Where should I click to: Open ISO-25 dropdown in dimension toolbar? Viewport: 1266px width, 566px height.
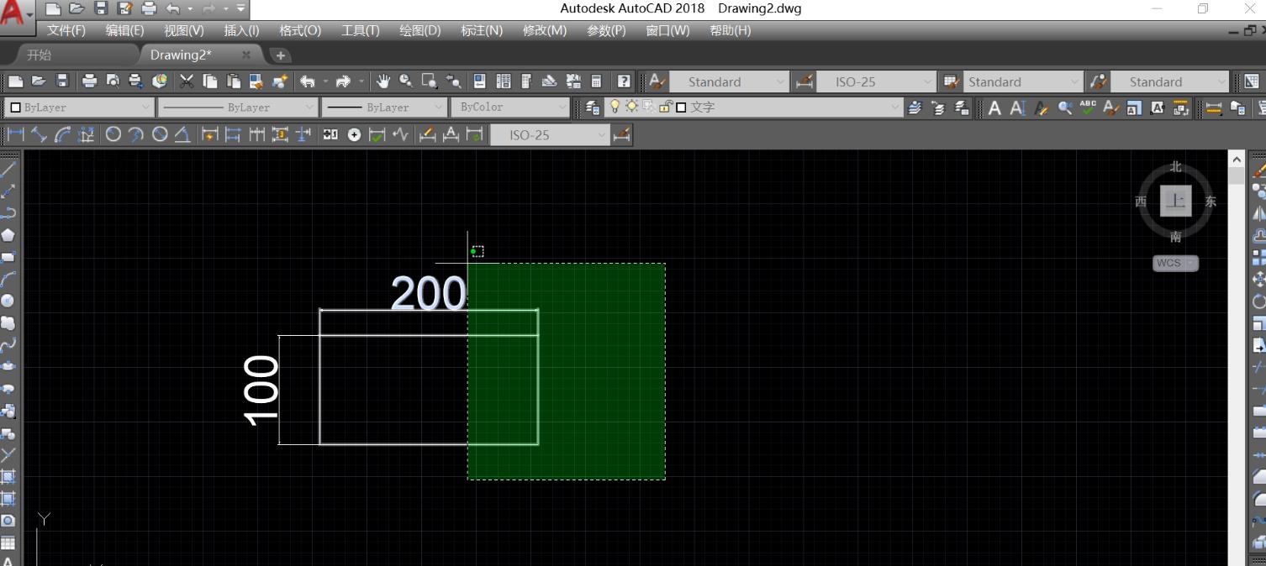[549, 135]
